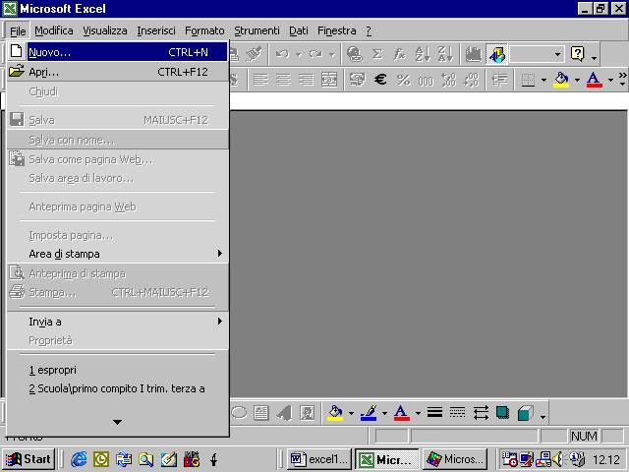Apply red Font Color in Formatting toolbar
Image resolution: width=629 pixels, height=472 pixels.
point(594,80)
